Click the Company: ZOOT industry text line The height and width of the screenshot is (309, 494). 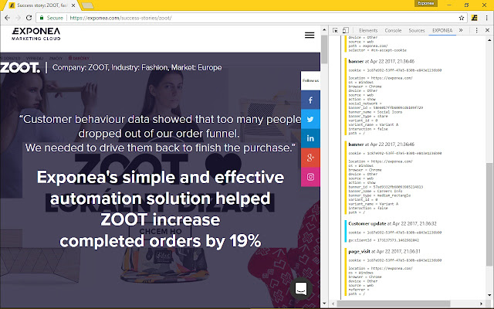137,67
